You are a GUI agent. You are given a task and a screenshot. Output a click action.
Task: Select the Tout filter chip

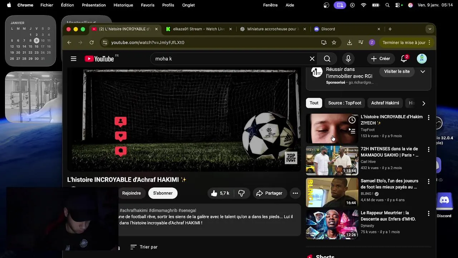(x=314, y=103)
